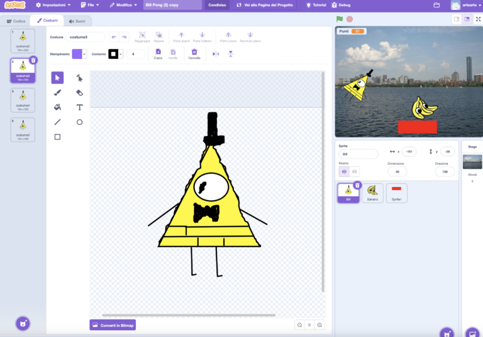Click Converti in Bitmap button
The width and height of the screenshot is (483, 337).
(113, 325)
